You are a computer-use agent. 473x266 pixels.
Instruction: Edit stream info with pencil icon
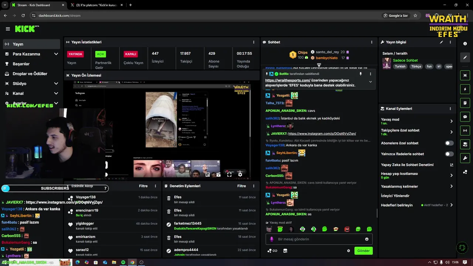coord(441,42)
